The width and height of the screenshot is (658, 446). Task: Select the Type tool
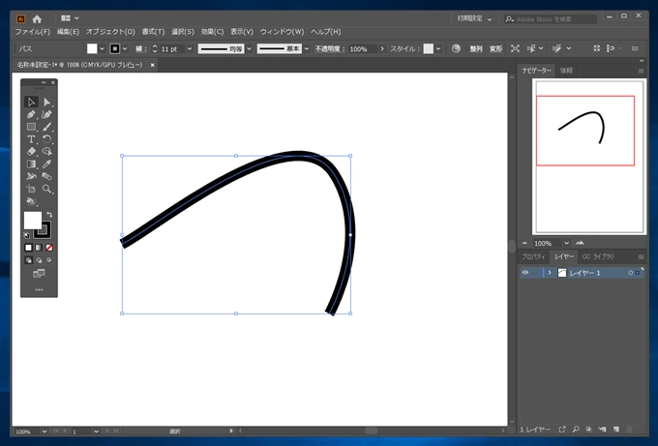click(31, 139)
